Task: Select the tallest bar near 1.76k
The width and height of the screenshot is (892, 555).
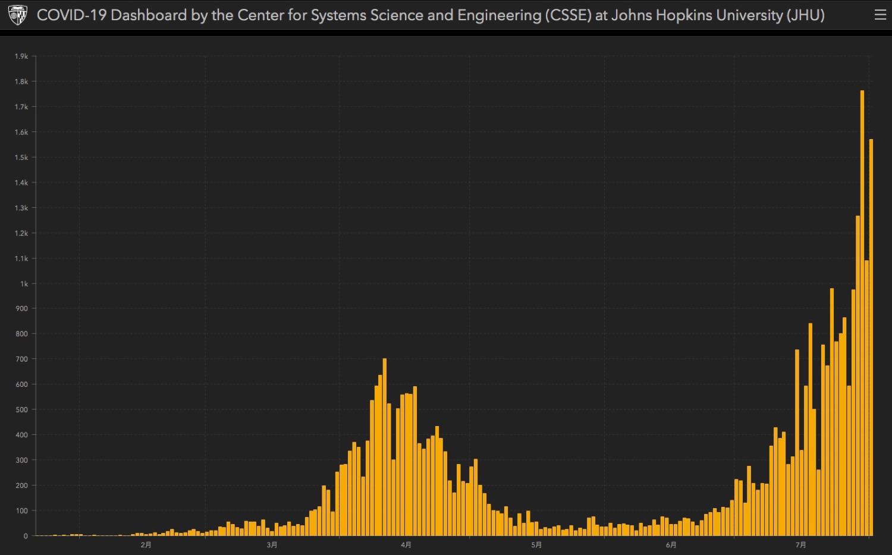Action: pyautogui.click(x=862, y=313)
